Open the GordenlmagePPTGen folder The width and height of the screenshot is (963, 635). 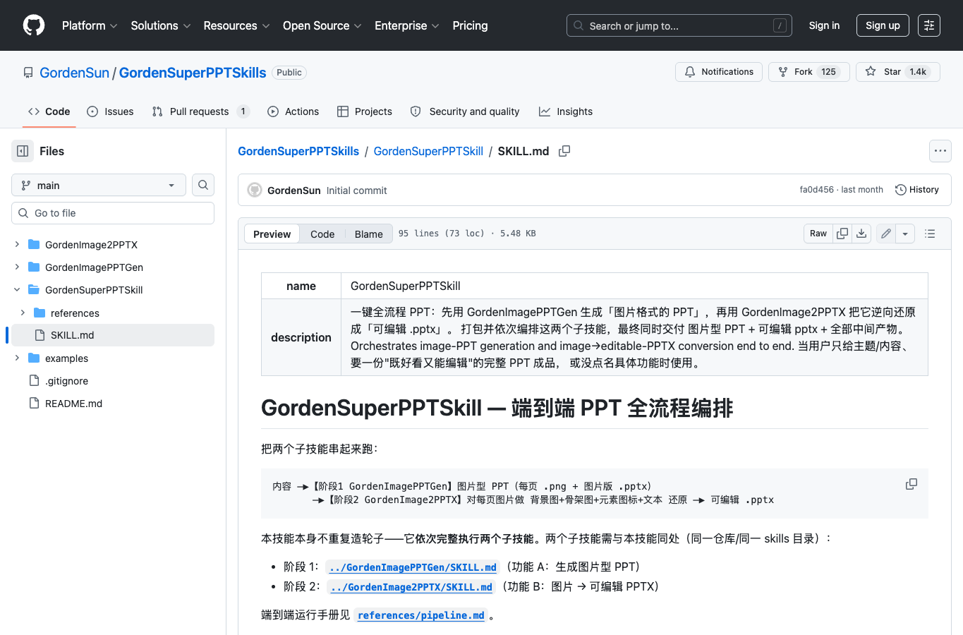(x=94, y=267)
